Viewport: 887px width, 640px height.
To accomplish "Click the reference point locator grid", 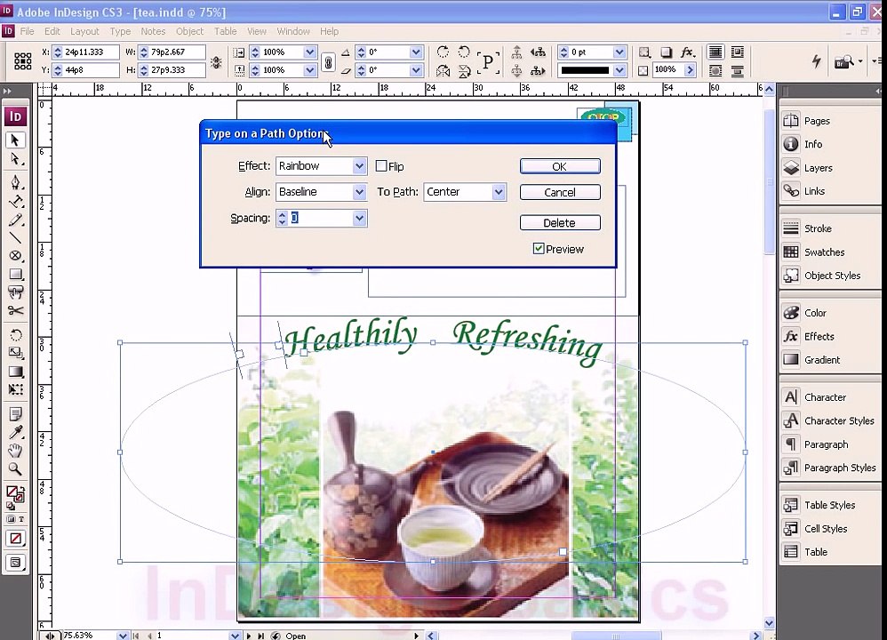I will tap(22, 61).
